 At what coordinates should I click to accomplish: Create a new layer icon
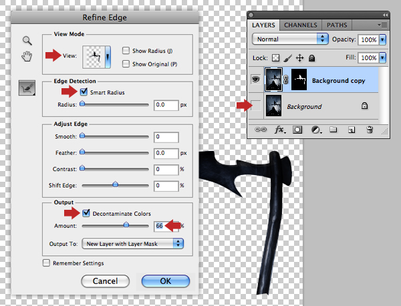352,130
